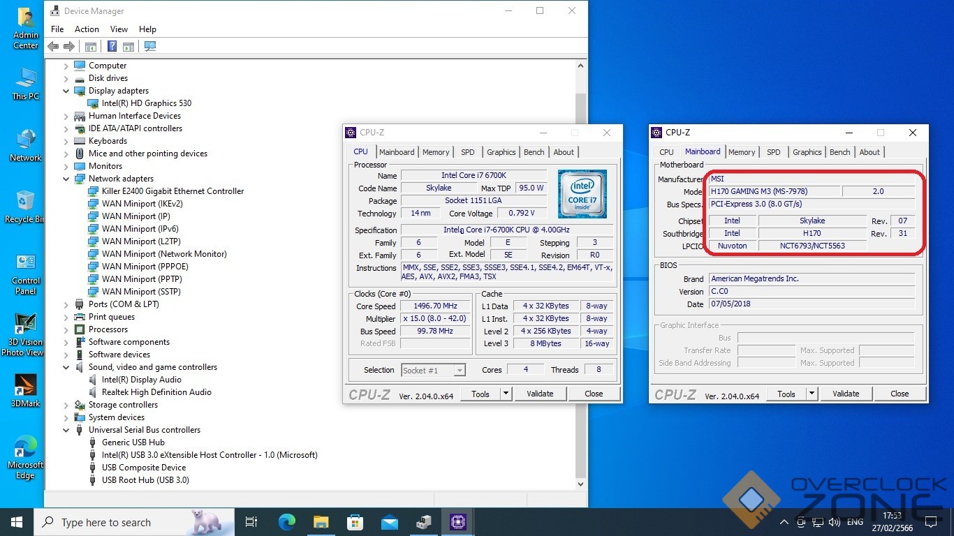954x536 pixels.
Task: Click CPU-Z icon in the taskbar
Action: pyautogui.click(x=457, y=522)
